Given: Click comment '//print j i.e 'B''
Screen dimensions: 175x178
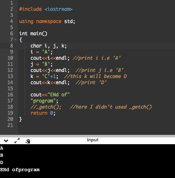Looking at the screenshot, I should click(100, 70).
